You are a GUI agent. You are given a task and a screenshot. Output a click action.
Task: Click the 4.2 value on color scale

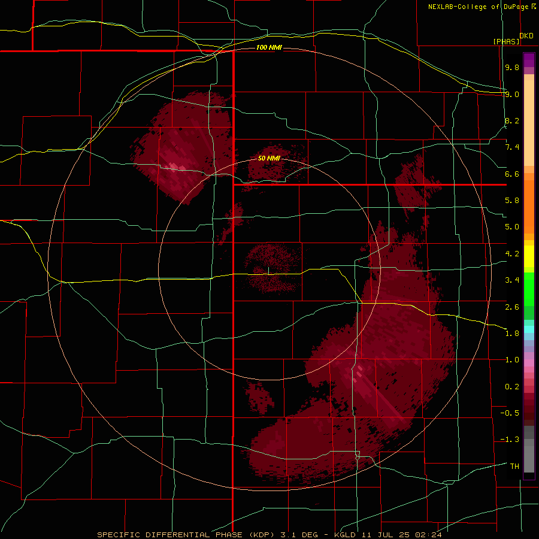point(512,254)
